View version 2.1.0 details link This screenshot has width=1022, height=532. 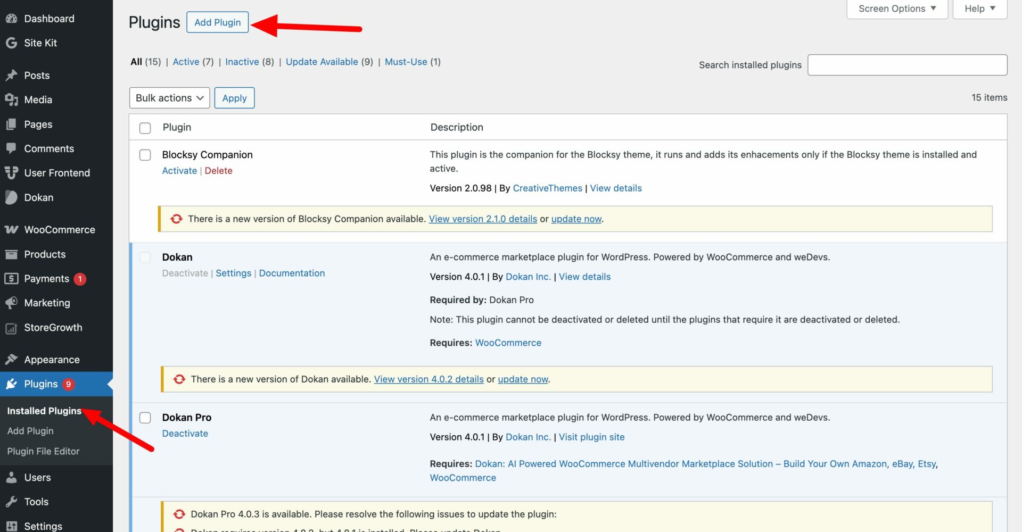pyautogui.click(x=483, y=219)
